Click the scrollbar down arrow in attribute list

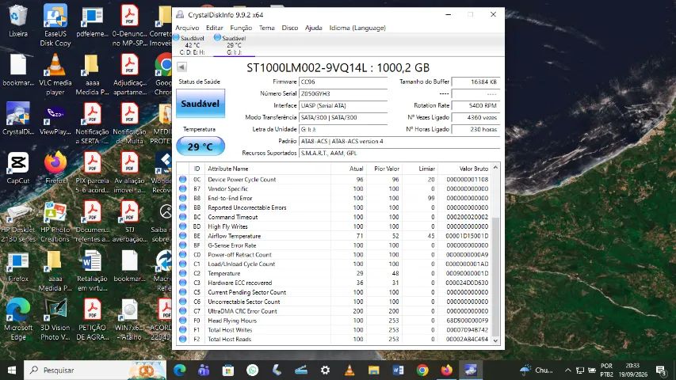click(495, 340)
